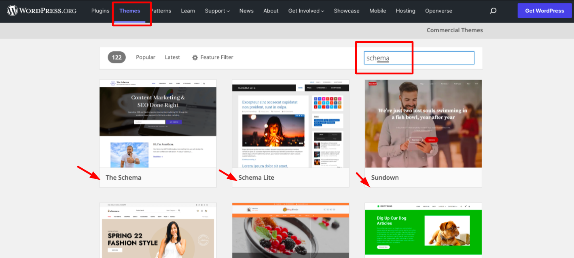Select the Popular sorting filter
574x258 pixels.
(x=145, y=57)
